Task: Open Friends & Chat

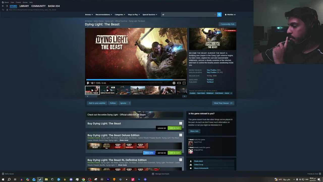Action: click(314, 174)
